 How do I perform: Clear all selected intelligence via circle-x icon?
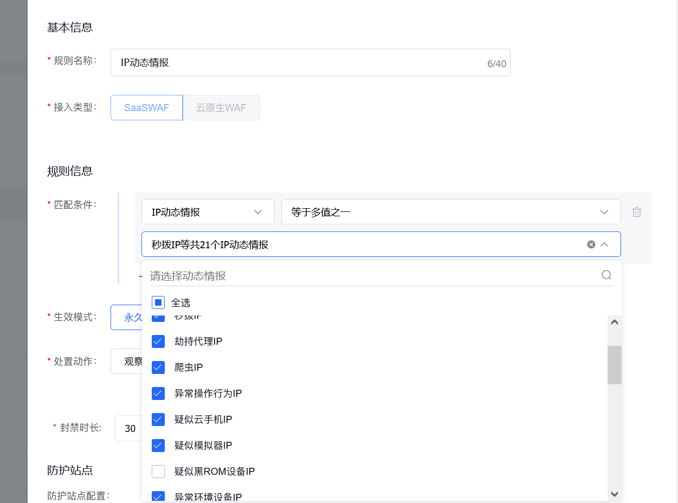click(591, 244)
